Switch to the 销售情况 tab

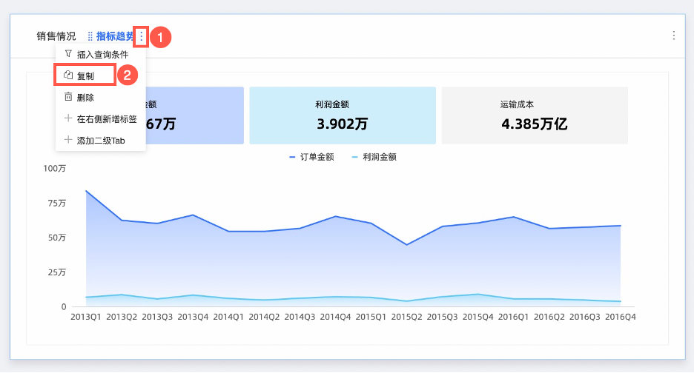pos(56,36)
